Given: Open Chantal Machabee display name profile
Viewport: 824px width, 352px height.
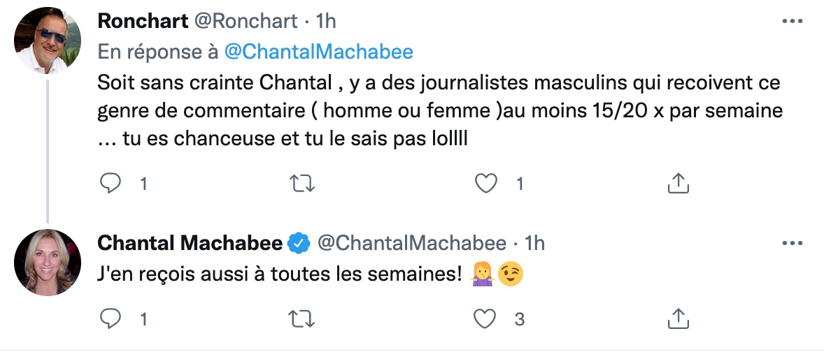Looking at the screenshot, I should pyautogui.click(x=190, y=243).
